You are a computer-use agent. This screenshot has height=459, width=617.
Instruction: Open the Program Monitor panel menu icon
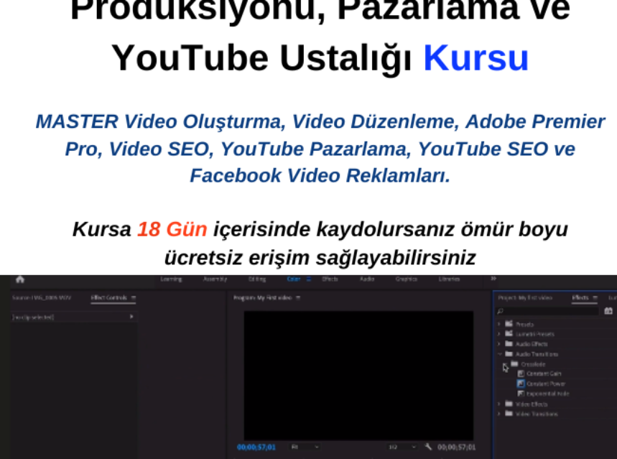tap(298, 297)
